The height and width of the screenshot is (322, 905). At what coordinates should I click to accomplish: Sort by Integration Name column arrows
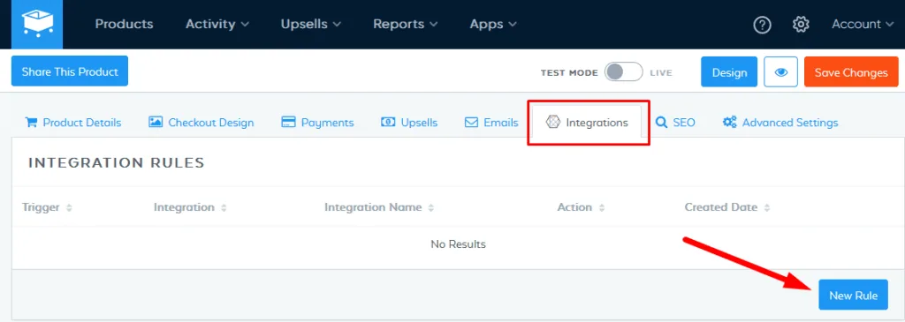(431, 208)
